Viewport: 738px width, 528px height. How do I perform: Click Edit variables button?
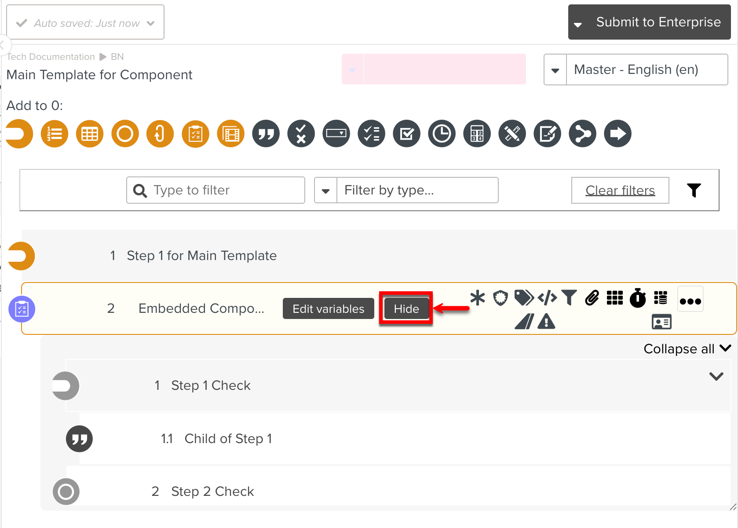328,309
